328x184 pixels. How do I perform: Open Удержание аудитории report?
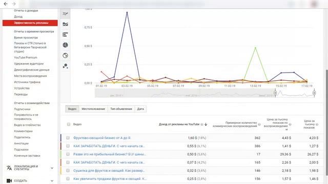[29, 64]
